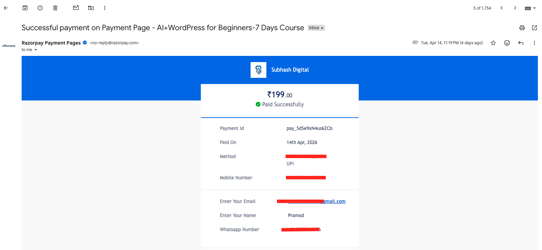Click the Subhash Digital logo

[258, 70]
